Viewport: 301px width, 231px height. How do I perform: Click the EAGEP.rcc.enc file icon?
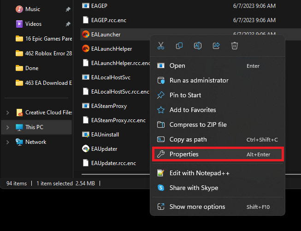86,20
